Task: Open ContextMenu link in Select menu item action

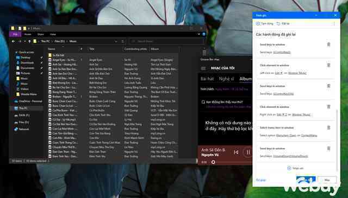Action: (x=309, y=135)
